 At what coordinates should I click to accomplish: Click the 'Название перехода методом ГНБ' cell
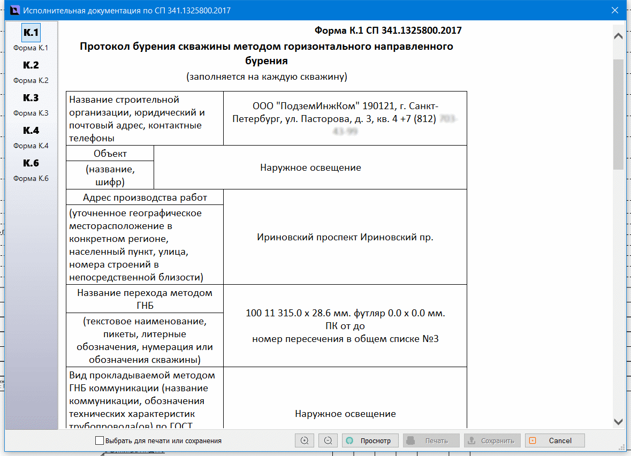point(145,299)
